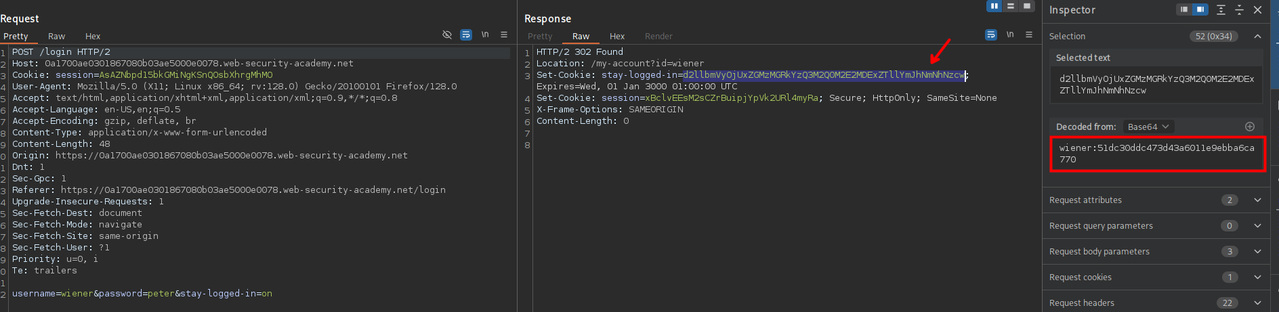Click the \n button in Response panel
The image size is (1279, 312).
[1010, 35]
